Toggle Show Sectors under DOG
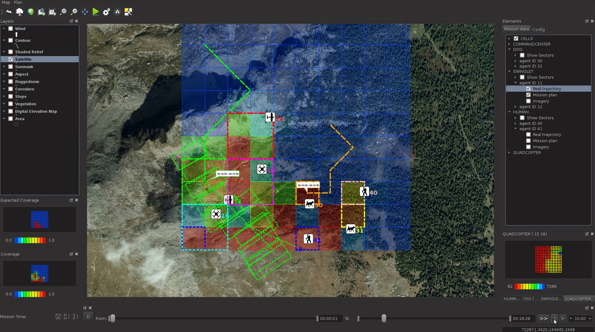The image size is (595, 332). (522, 55)
